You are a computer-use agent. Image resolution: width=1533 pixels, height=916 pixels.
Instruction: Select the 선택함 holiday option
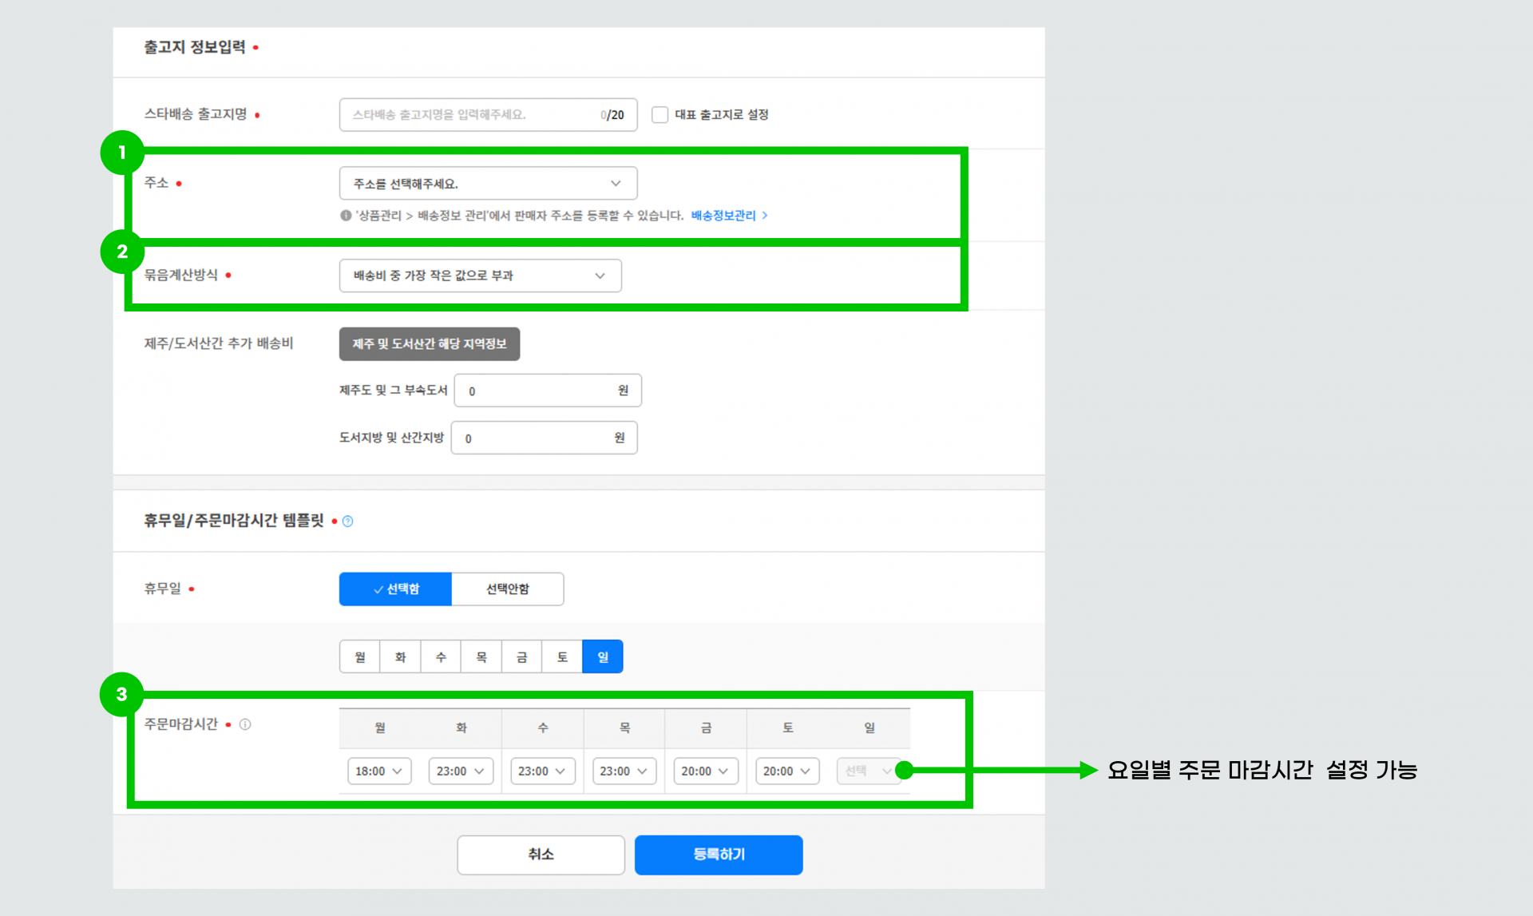pyautogui.click(x=395, y=589)
